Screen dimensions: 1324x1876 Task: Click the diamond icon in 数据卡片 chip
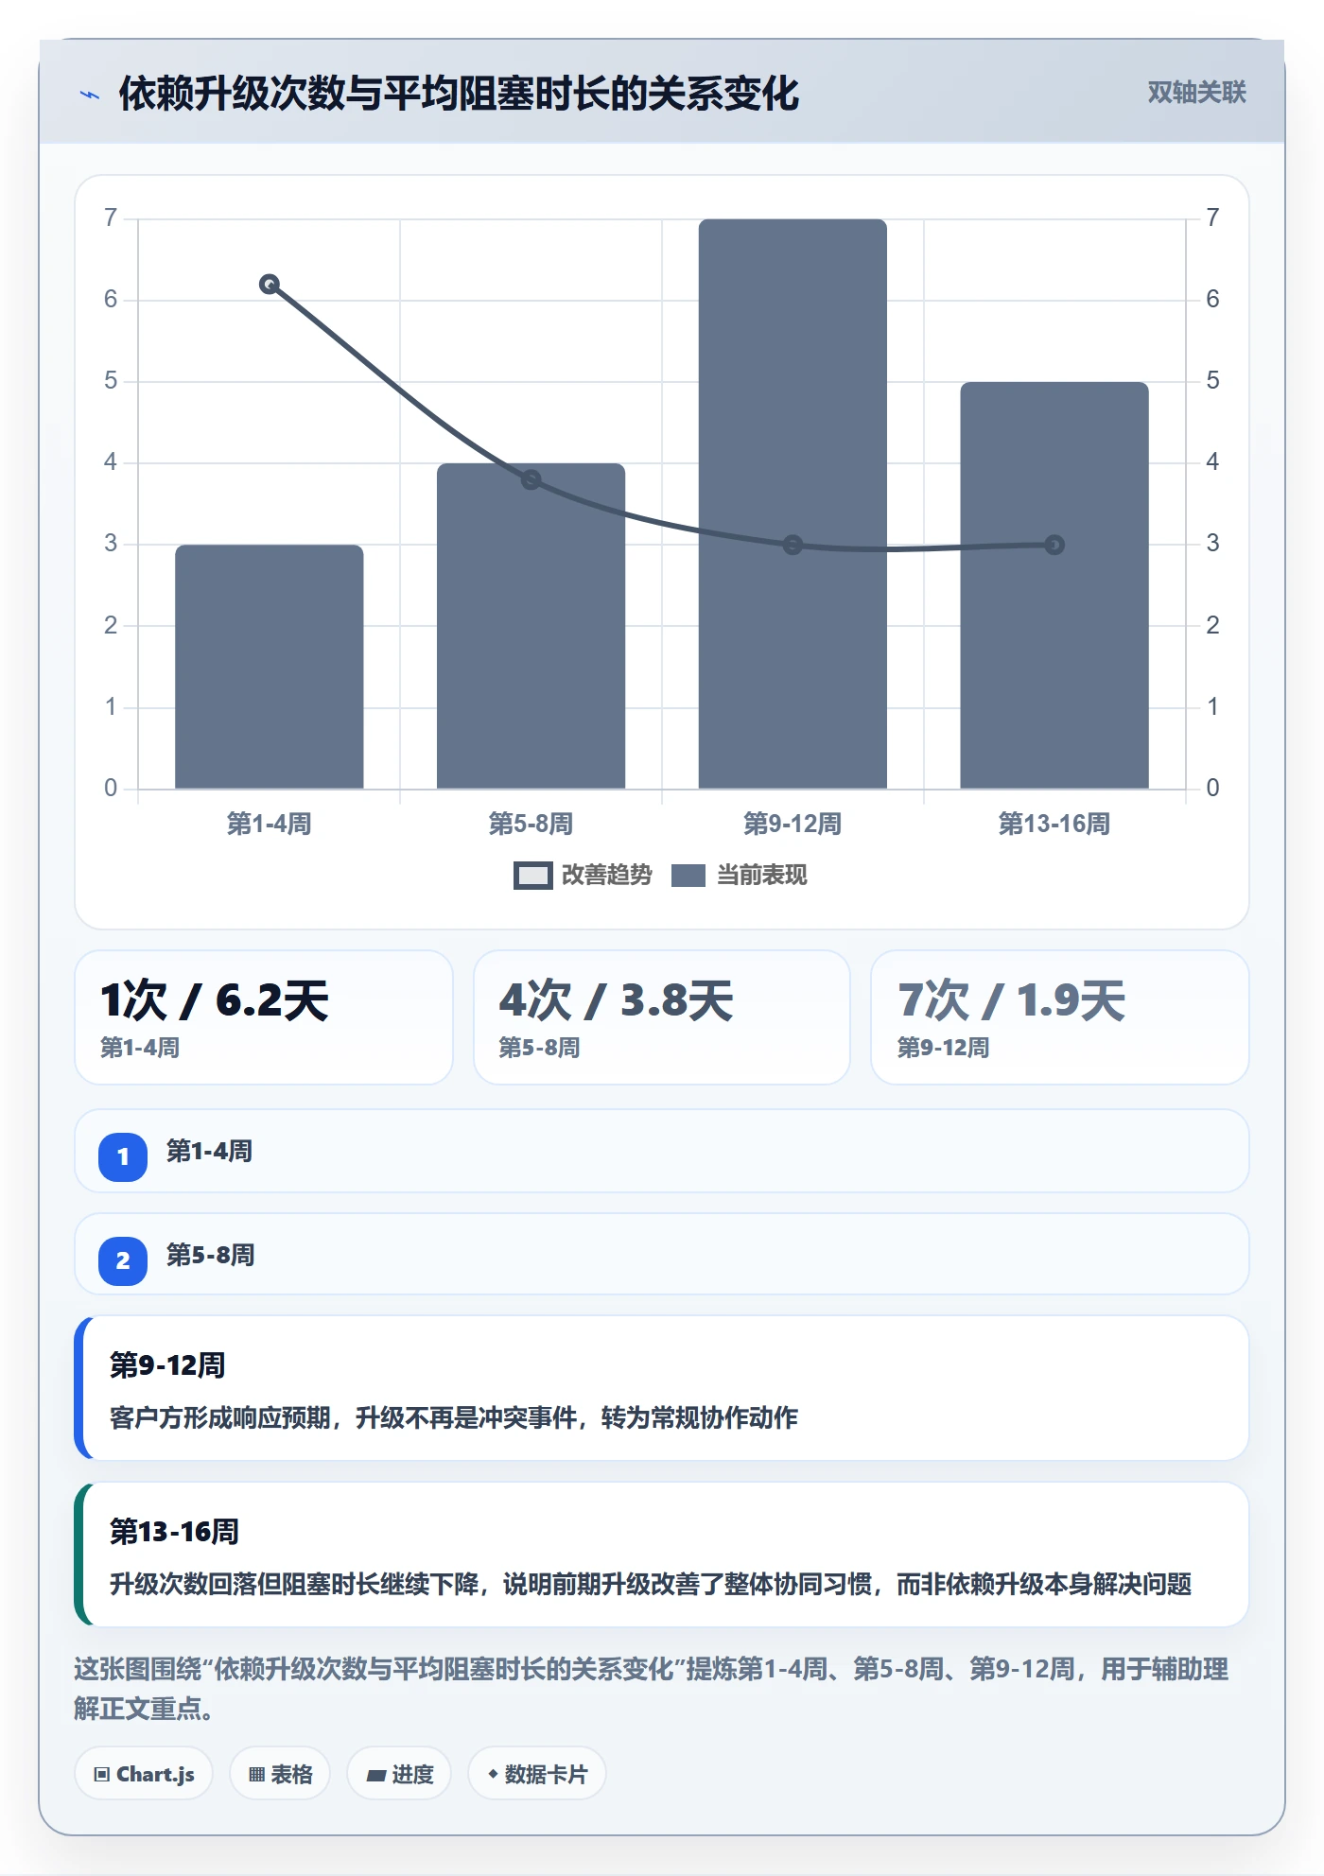click(493, 1774)
